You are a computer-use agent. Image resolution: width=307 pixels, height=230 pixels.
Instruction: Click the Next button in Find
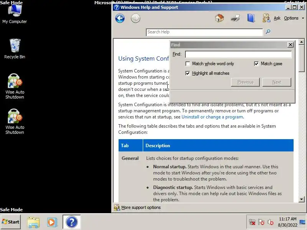tap(277, 82)
